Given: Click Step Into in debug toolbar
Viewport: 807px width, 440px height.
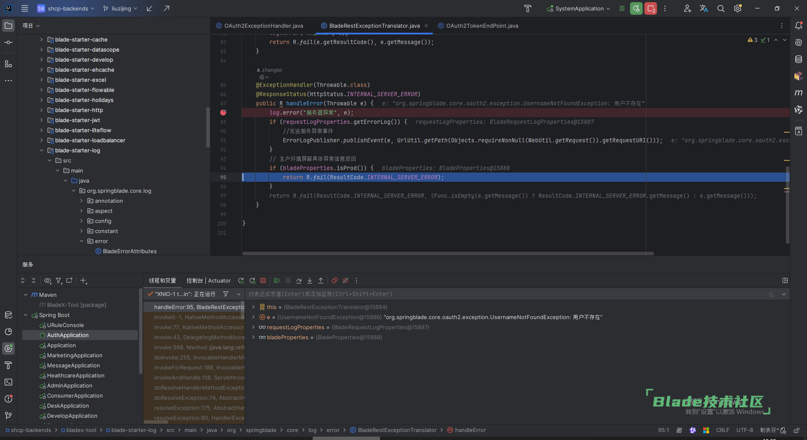Looking at the screenshot, I should 310,280.
